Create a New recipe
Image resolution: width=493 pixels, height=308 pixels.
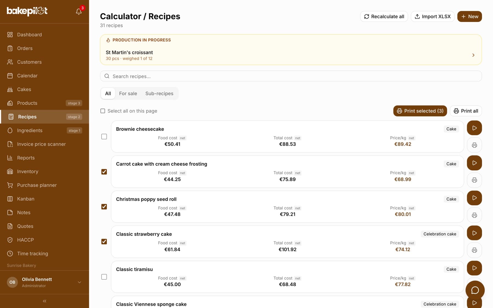coord(469,16)
